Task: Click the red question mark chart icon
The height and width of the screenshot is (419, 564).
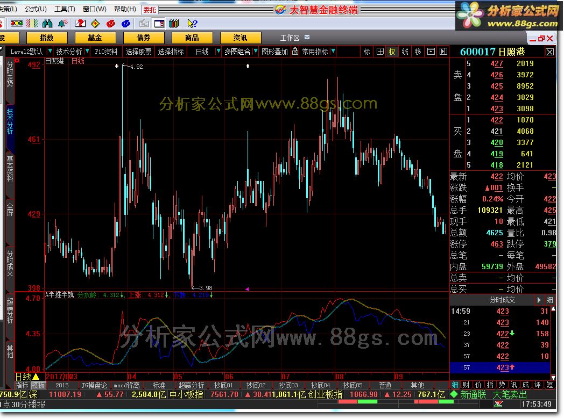Action: (x=80, y=24)
